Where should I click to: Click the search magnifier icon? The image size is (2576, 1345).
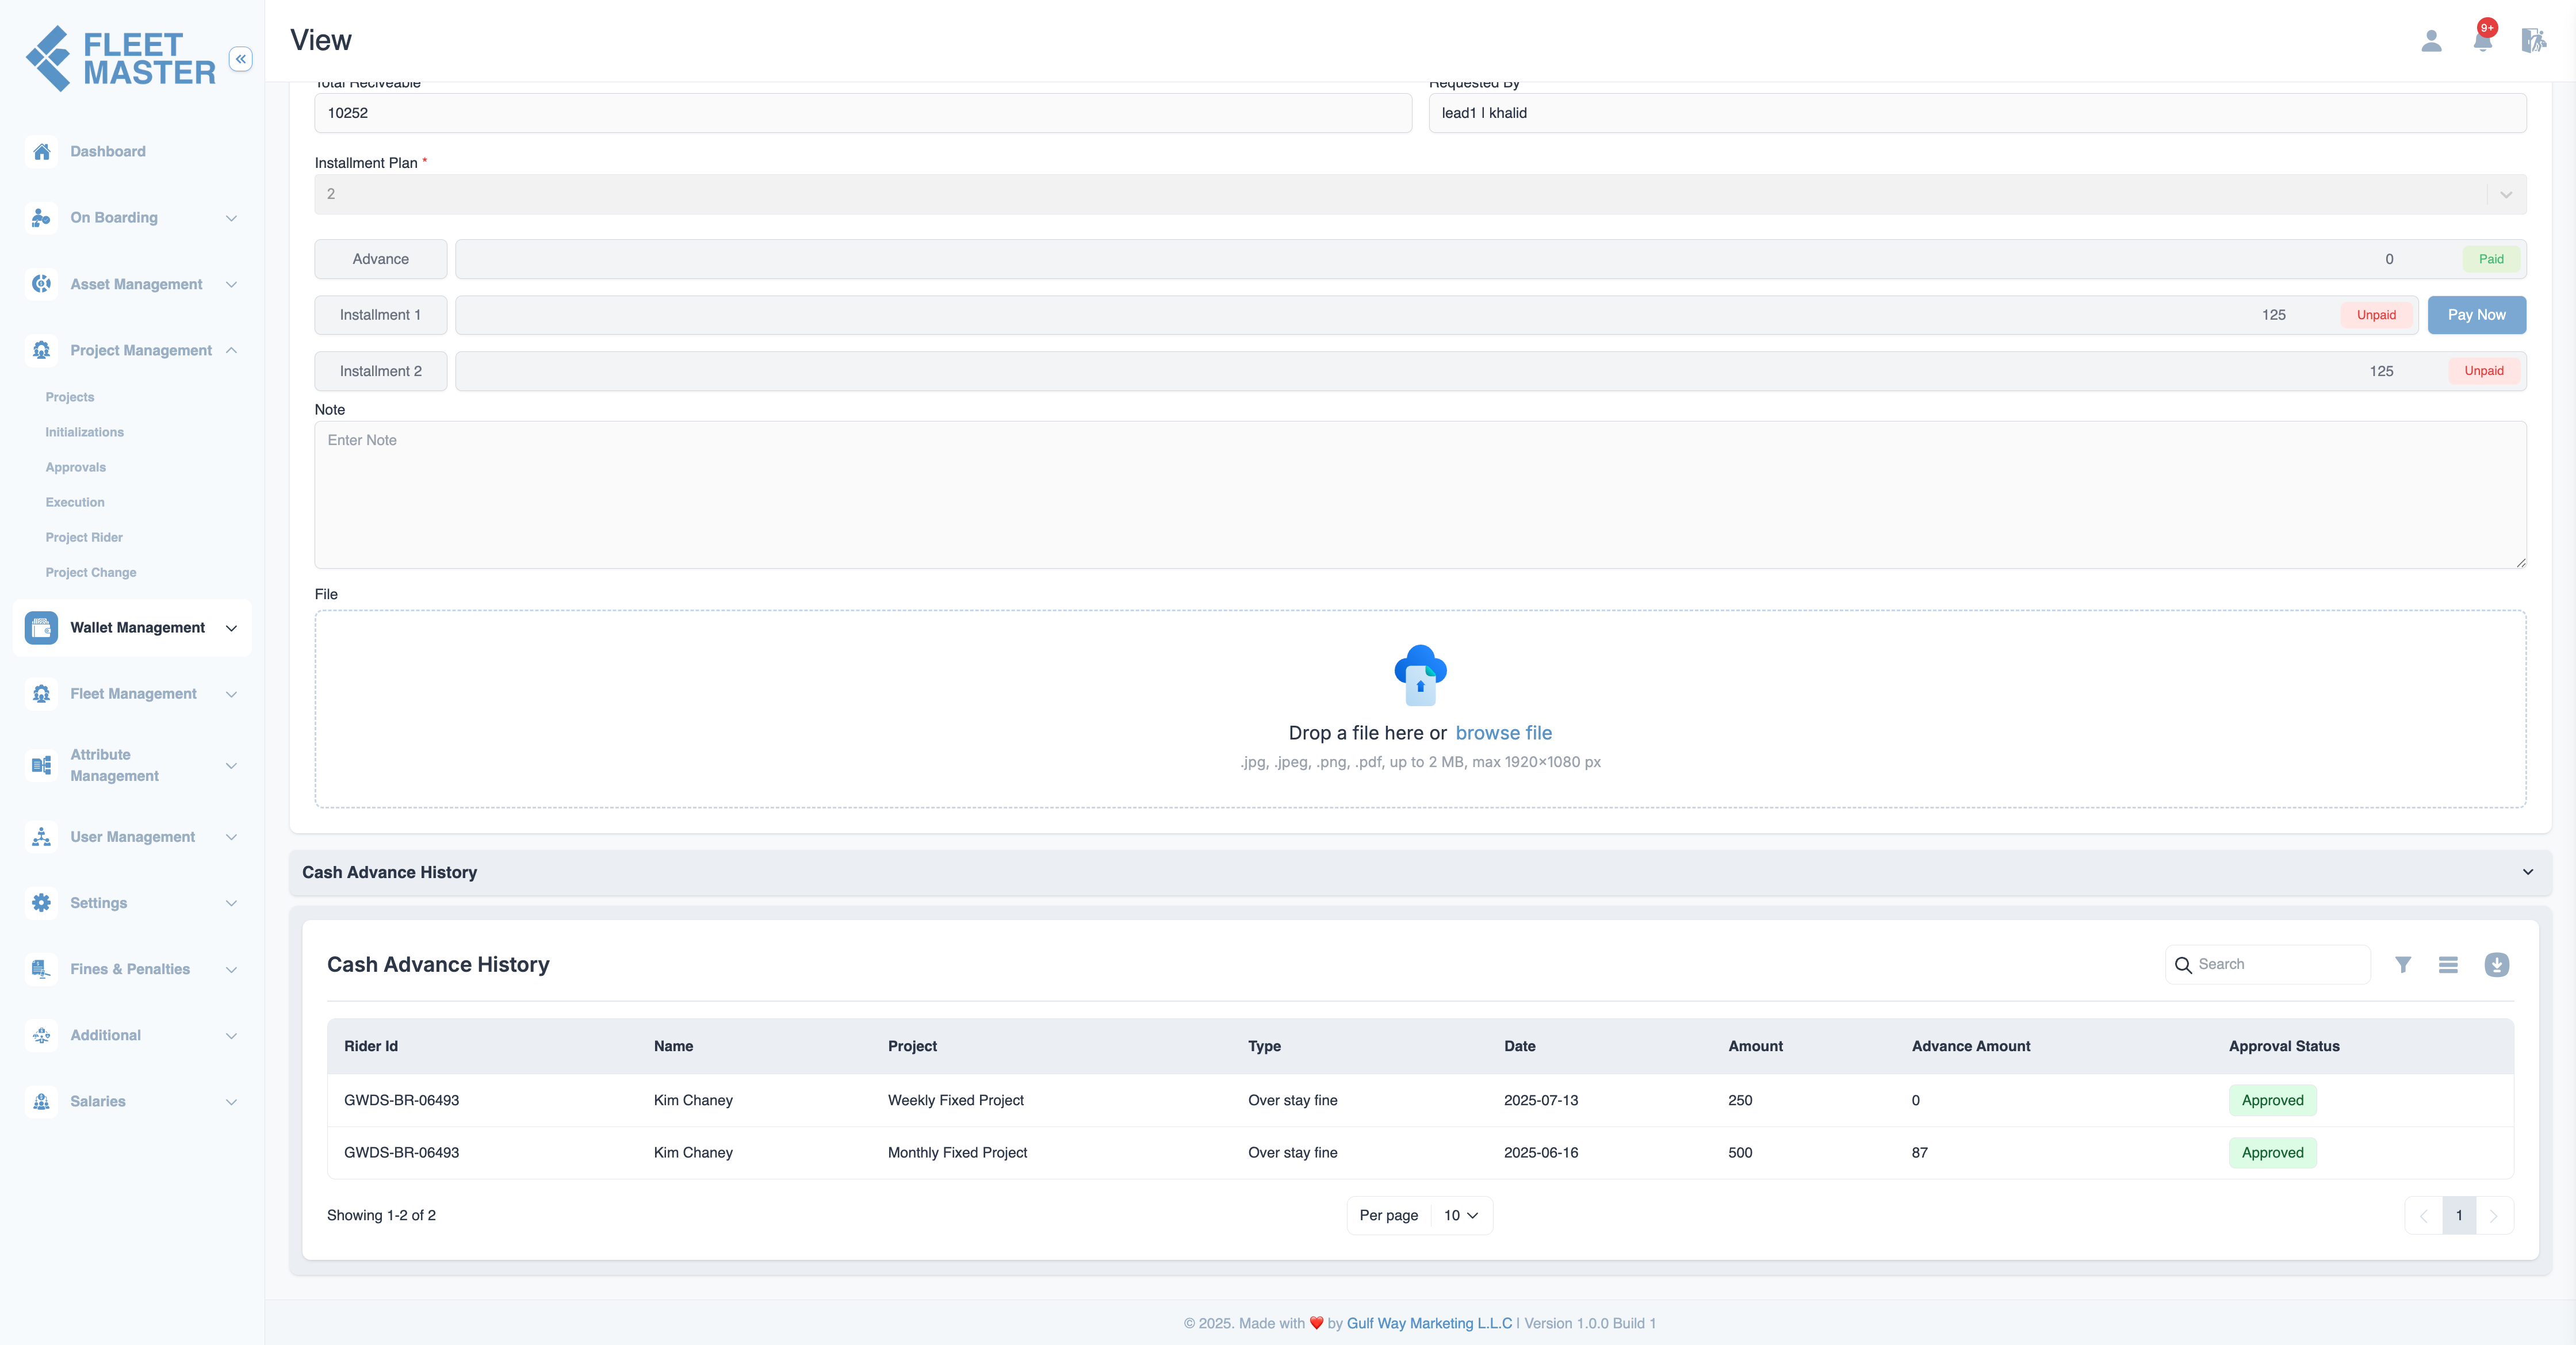click(x=2183, y=965)
